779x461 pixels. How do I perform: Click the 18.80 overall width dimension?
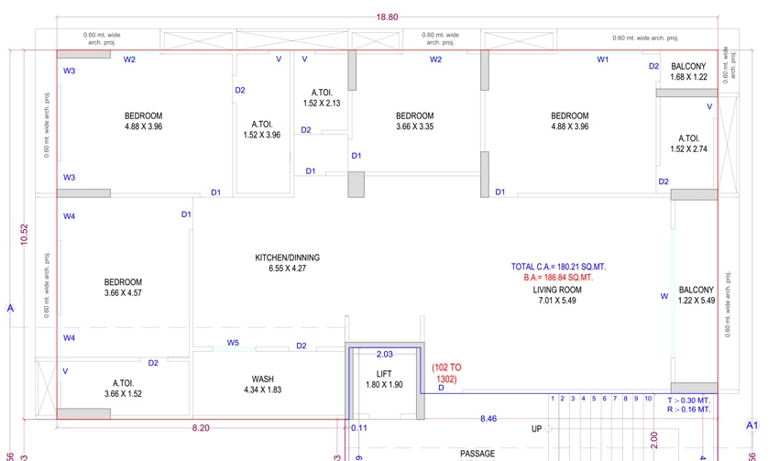click(x=387, y=16)
